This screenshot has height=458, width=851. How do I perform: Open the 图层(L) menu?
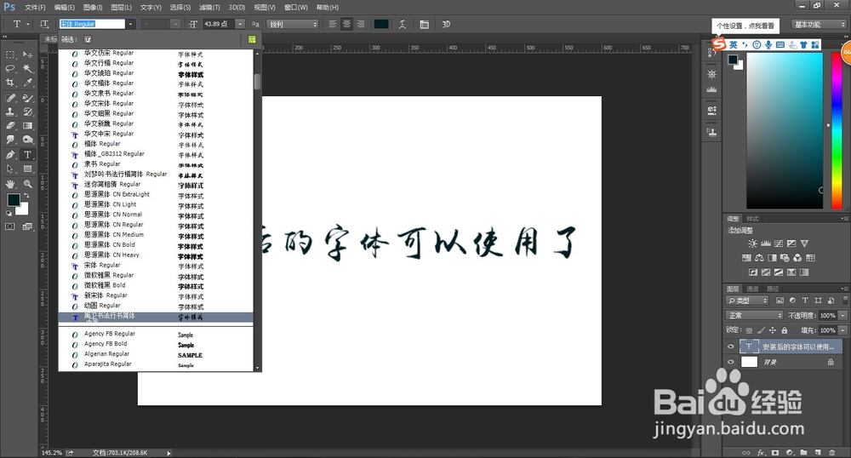coord(121,7)
